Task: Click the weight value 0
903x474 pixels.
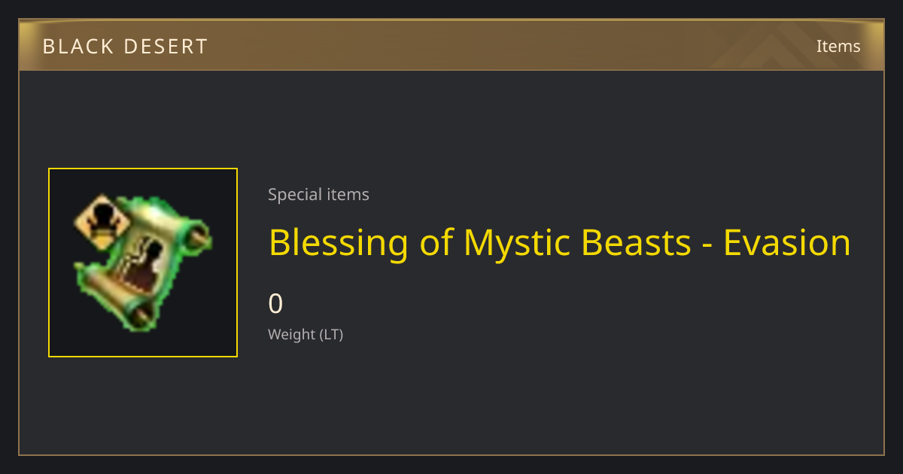Action: click(x=275, y=304)
